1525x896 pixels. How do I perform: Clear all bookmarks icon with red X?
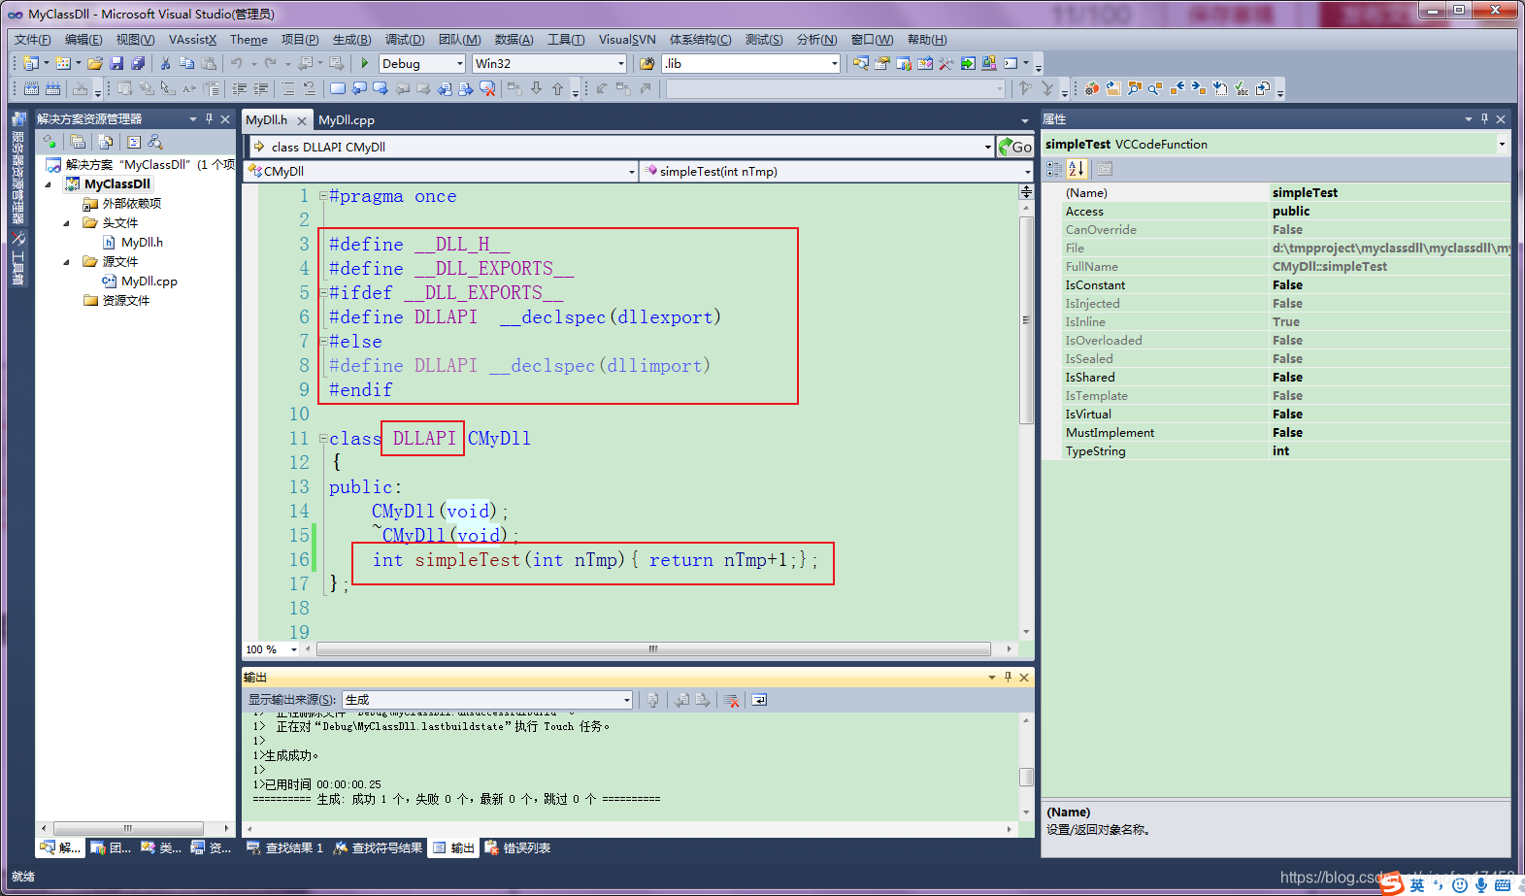coord(487,88)
